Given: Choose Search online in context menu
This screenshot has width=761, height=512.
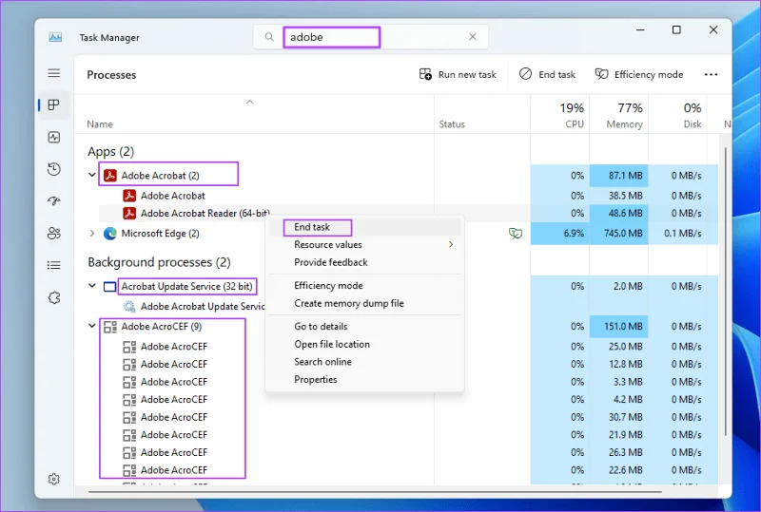Looking at the screenshot, I should [x=364, y=362].
